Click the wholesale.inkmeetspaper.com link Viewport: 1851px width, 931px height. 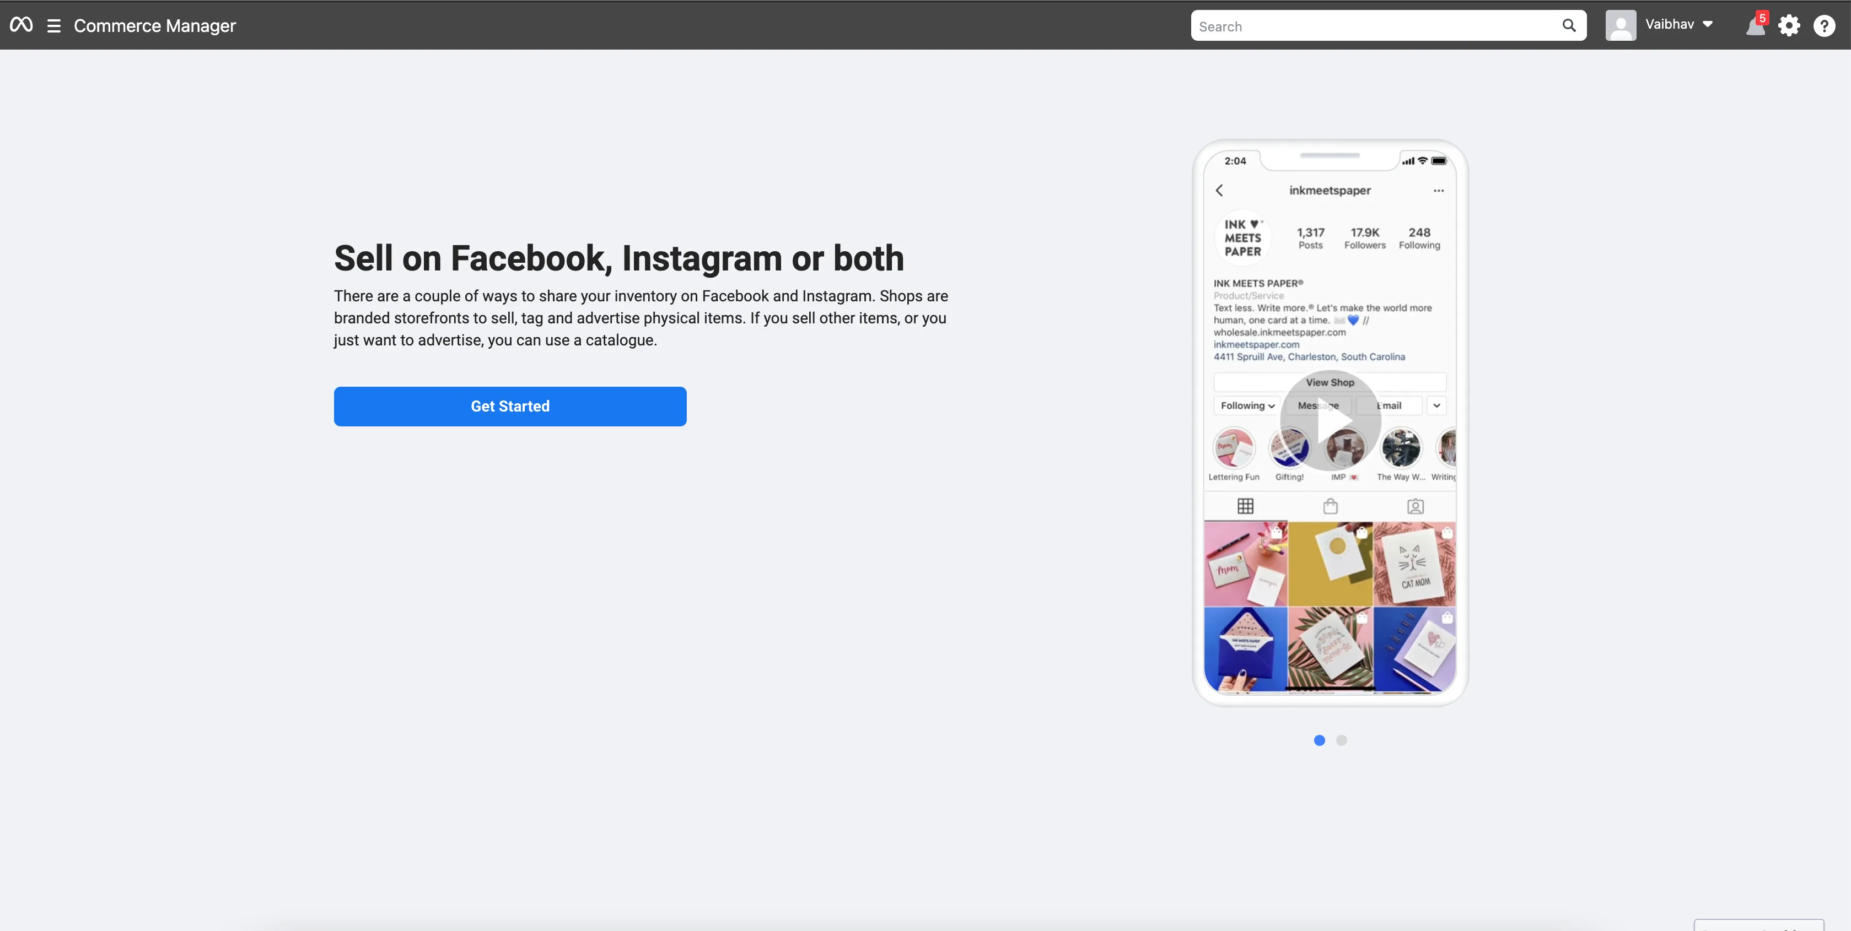click(x=1280, y=333)
